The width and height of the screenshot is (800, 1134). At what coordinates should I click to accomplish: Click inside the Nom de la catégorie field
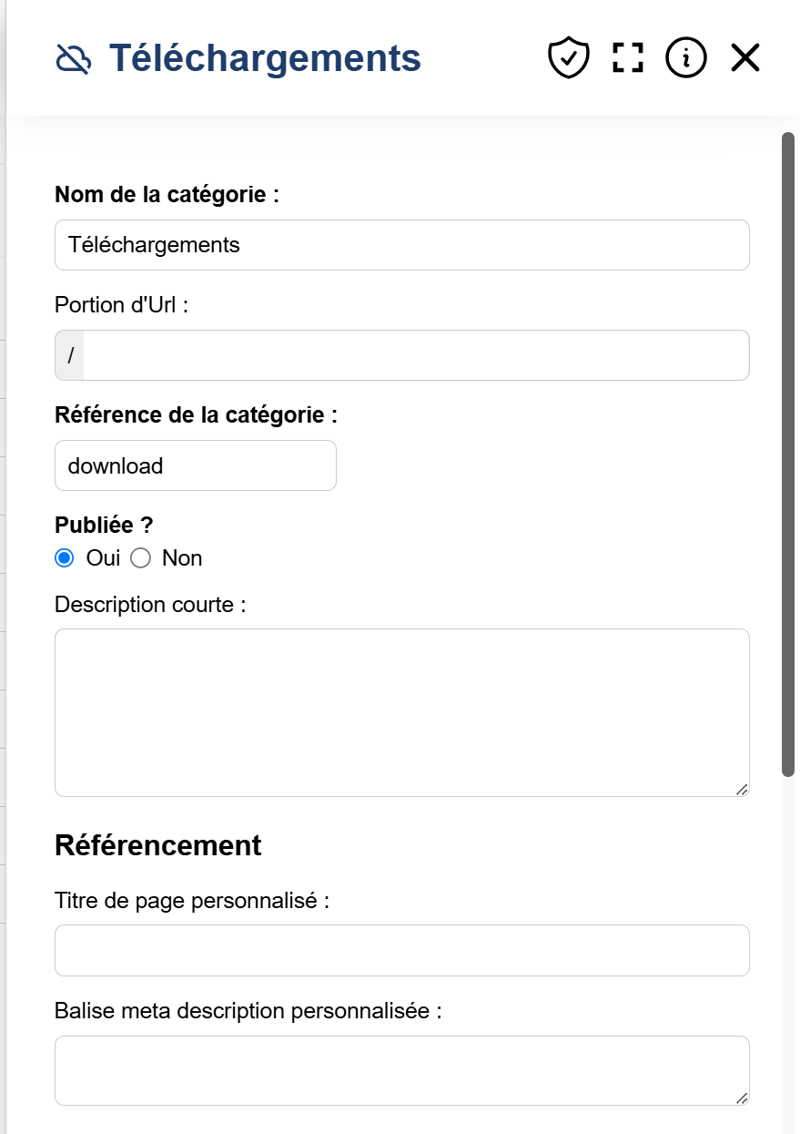(x=400, y=244)
